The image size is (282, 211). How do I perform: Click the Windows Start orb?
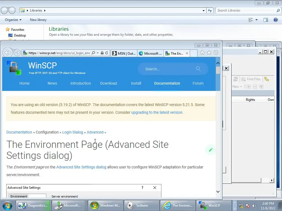pyautogui.click(x=7, y=206)
